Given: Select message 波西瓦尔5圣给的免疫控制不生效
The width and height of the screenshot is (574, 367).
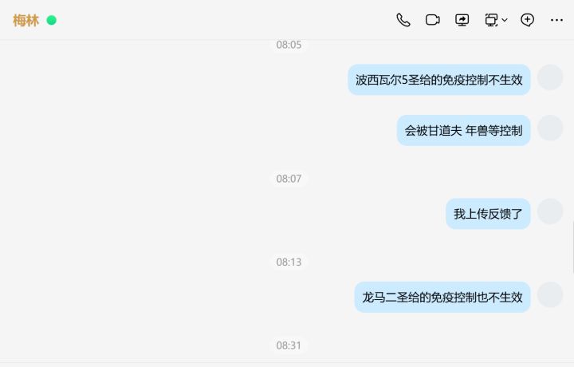Looking at the screenshot, I should coord(439,80).
